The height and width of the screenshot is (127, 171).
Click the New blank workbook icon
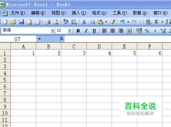point(5,22)
